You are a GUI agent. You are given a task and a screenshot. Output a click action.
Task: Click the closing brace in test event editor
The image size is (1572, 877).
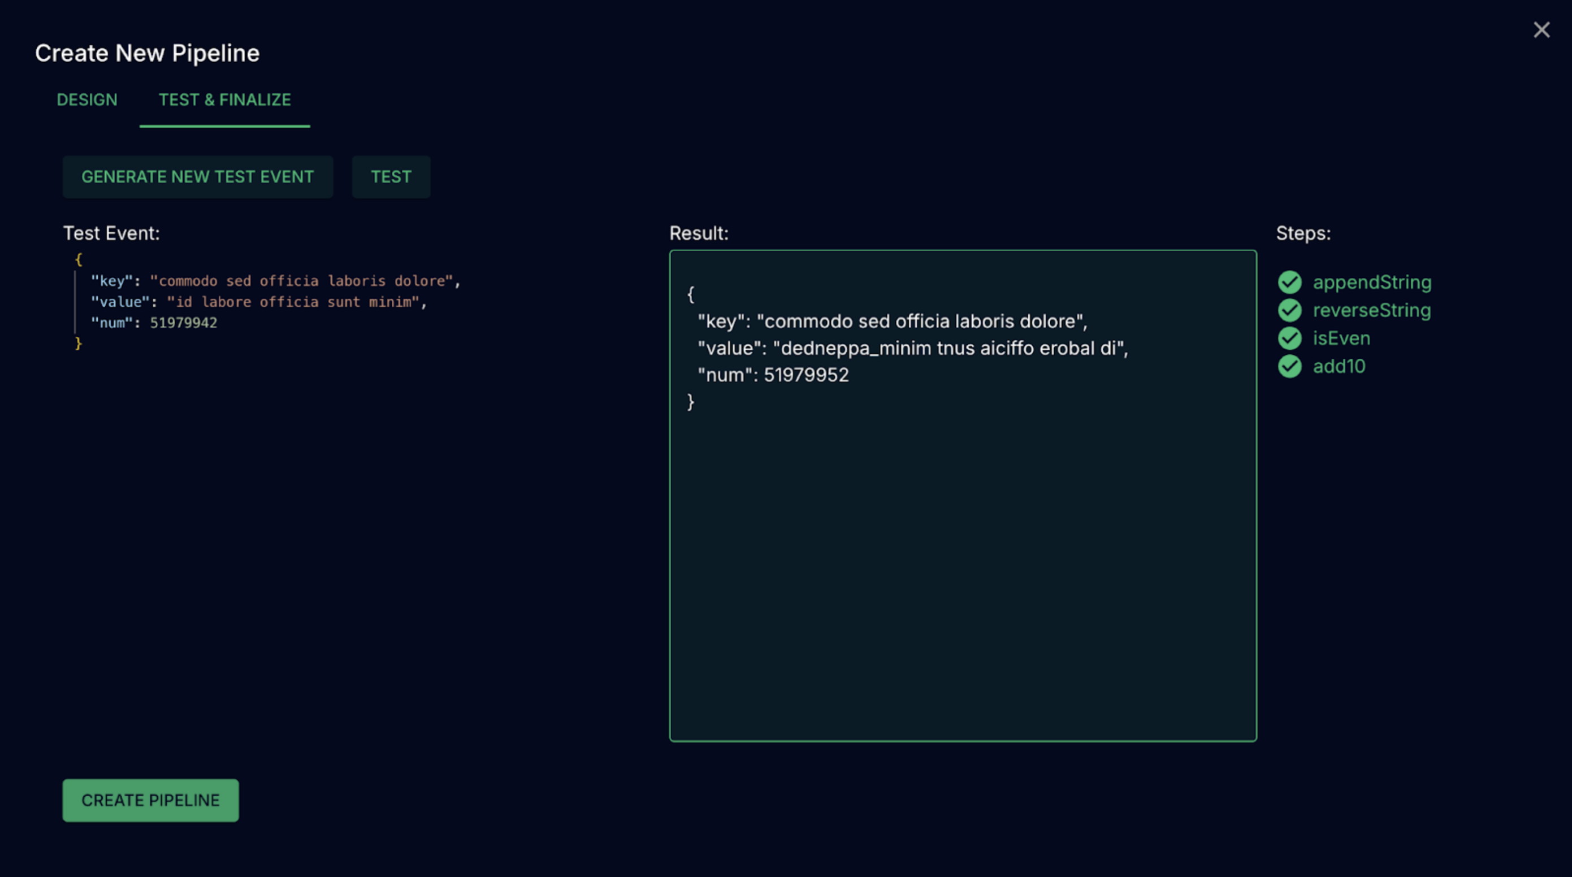click(x=78, y=344)
